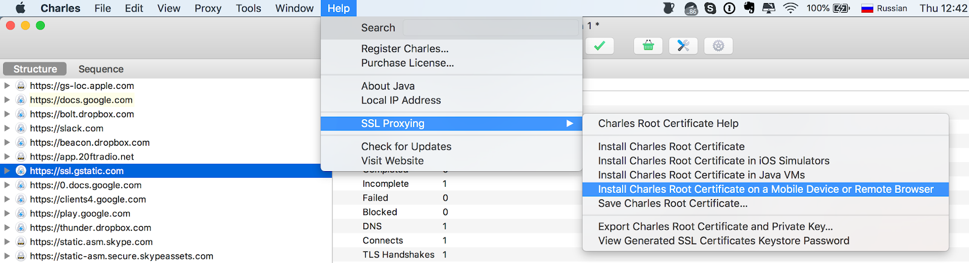The width and height of the screenshot is (969, 263).
Task: Switch to the Sequence tab
Action: tap(101, 69)
